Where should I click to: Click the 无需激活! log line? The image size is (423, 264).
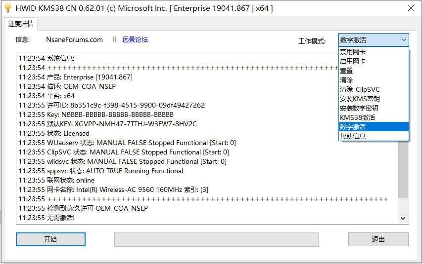(x=47, y=218)
